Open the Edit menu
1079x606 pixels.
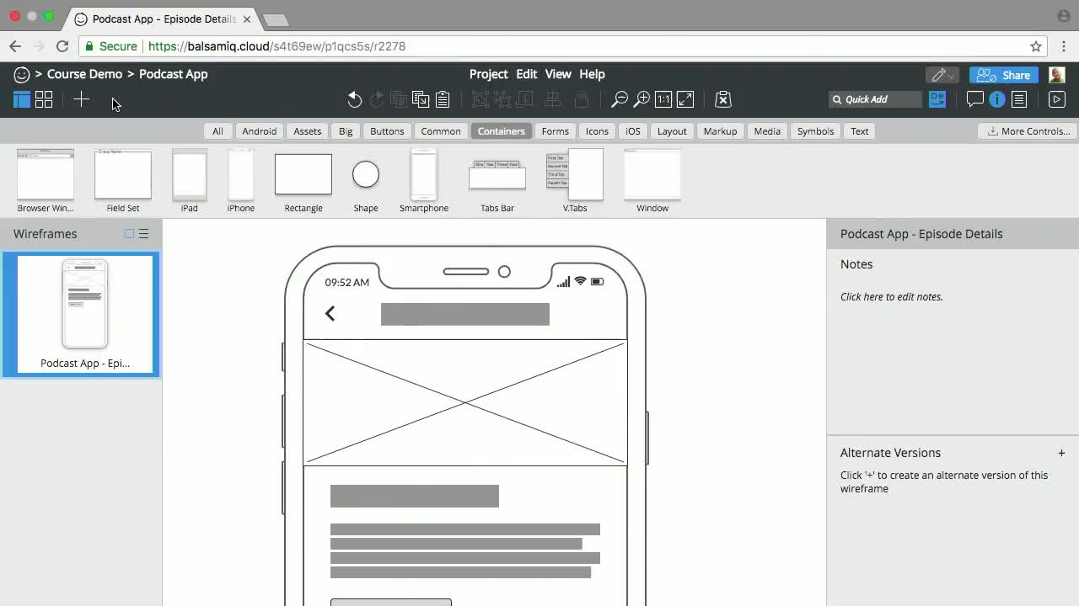point(527,74)
